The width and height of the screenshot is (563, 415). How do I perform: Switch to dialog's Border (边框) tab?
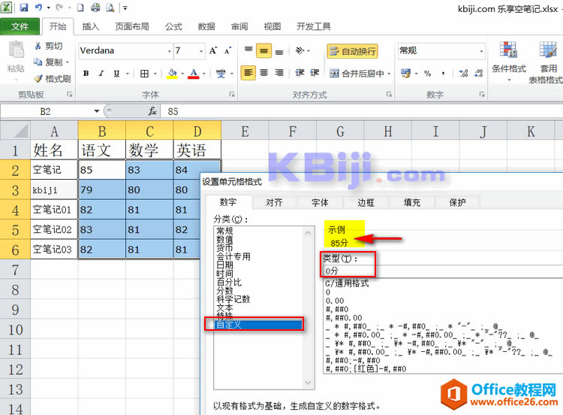[366, 202]
